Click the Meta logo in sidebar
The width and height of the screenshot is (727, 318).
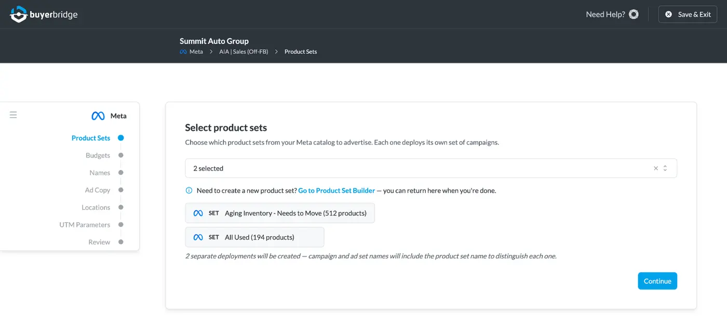coord(98,116)
